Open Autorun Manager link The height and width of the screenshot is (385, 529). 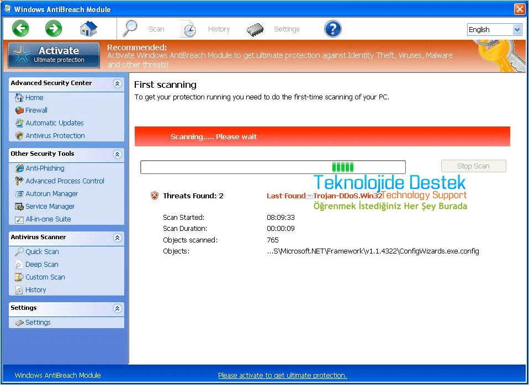pos(52,194)
